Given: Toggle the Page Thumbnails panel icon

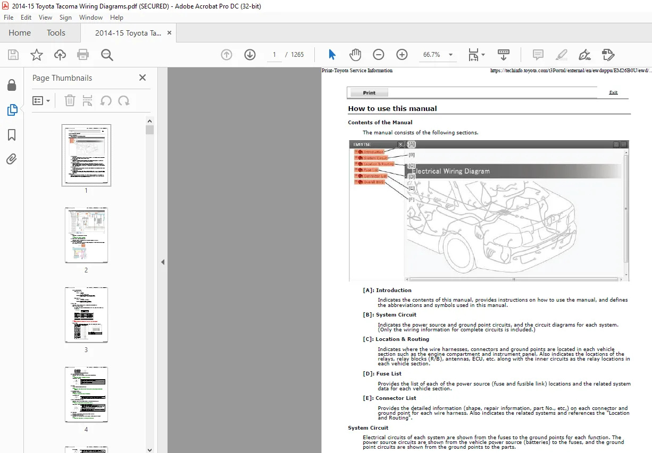Looking at the screenshot, I should [12, 110].
